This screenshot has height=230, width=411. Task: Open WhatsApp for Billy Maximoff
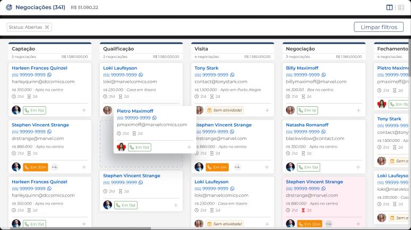tap(323, 75)
